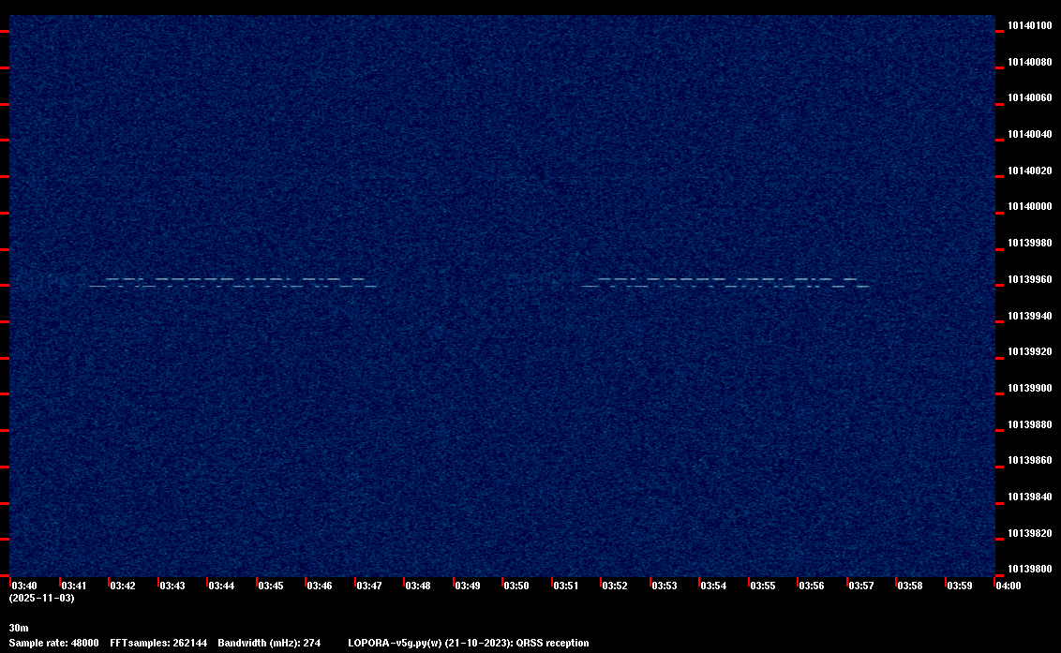Click the 10139900 frequency label
1061x653 pixels.
[1030, 389]
